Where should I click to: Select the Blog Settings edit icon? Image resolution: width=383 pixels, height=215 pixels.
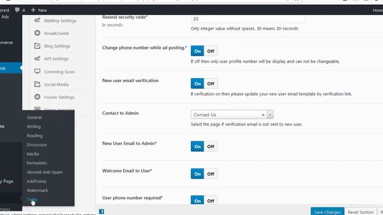[37, 45]
